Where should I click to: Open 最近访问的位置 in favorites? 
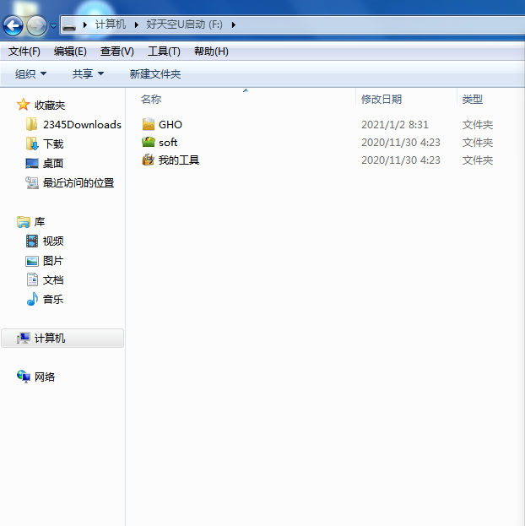pyautogui.click(x=78, y=183)
